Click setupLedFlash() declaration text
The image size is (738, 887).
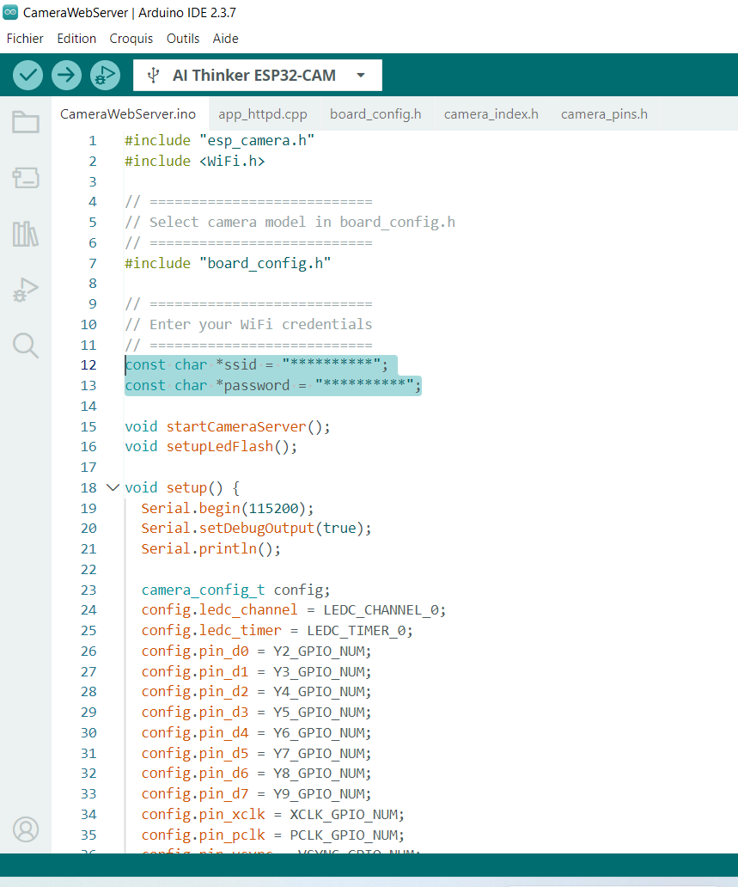coord(232,446)
